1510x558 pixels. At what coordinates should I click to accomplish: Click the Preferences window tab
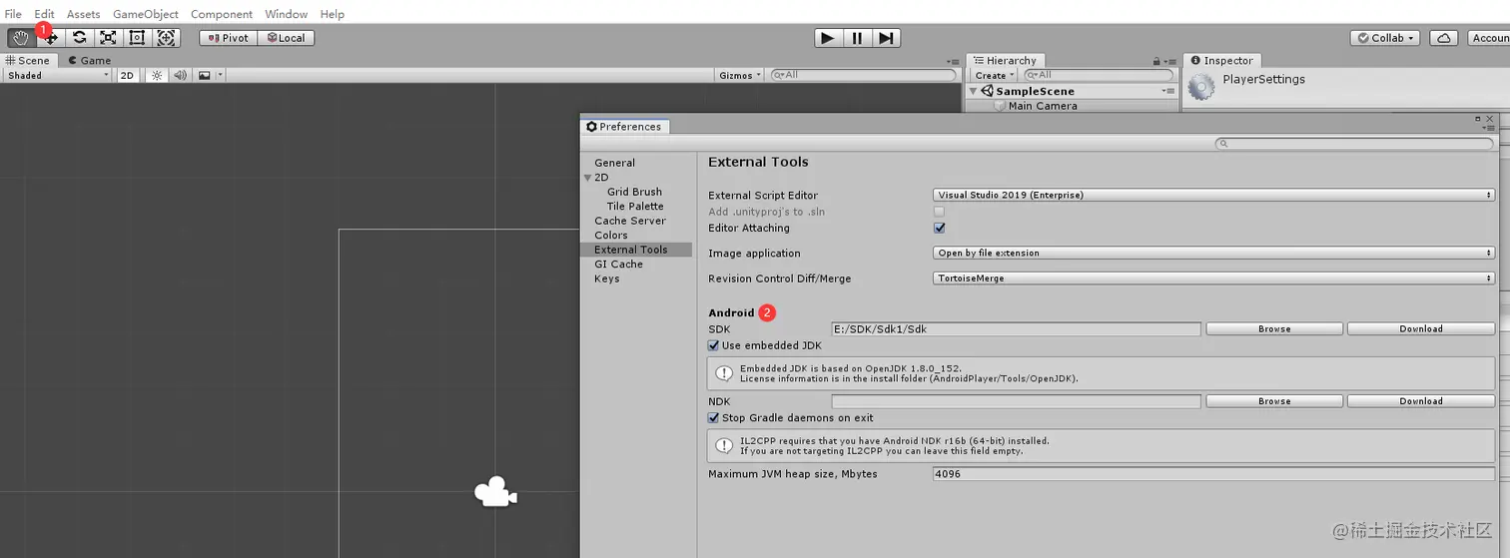[624, 127]
